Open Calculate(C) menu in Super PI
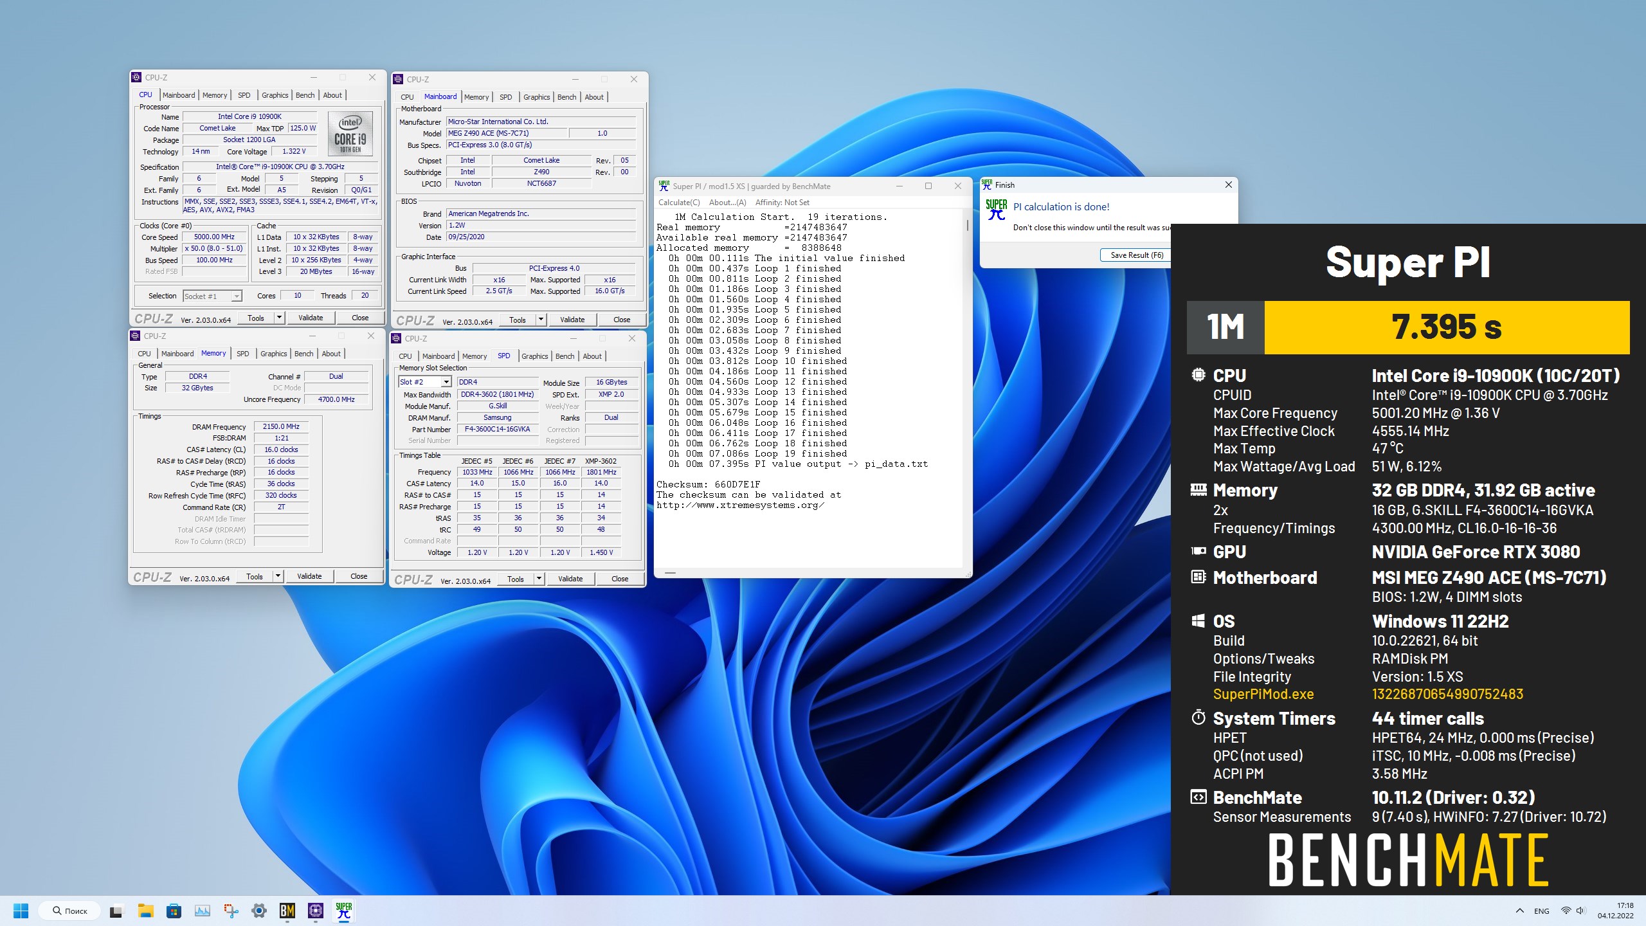This screenshot has width=1646, height=926. [x=679, y=203]
